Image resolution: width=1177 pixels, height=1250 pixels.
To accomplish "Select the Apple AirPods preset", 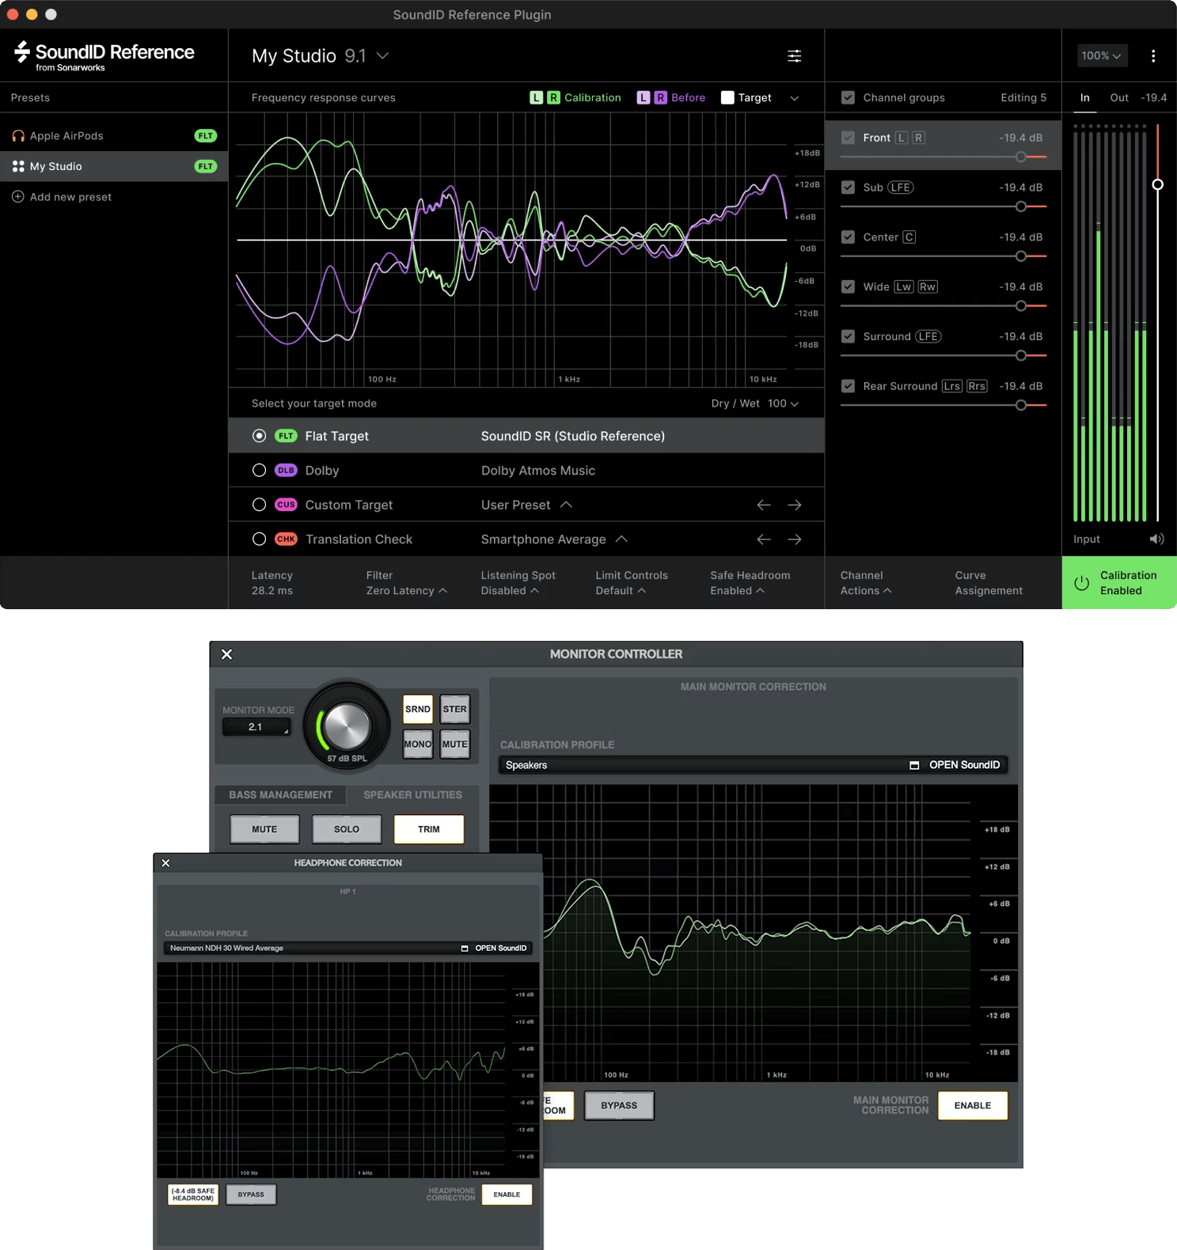I will [x=114, y=136].
